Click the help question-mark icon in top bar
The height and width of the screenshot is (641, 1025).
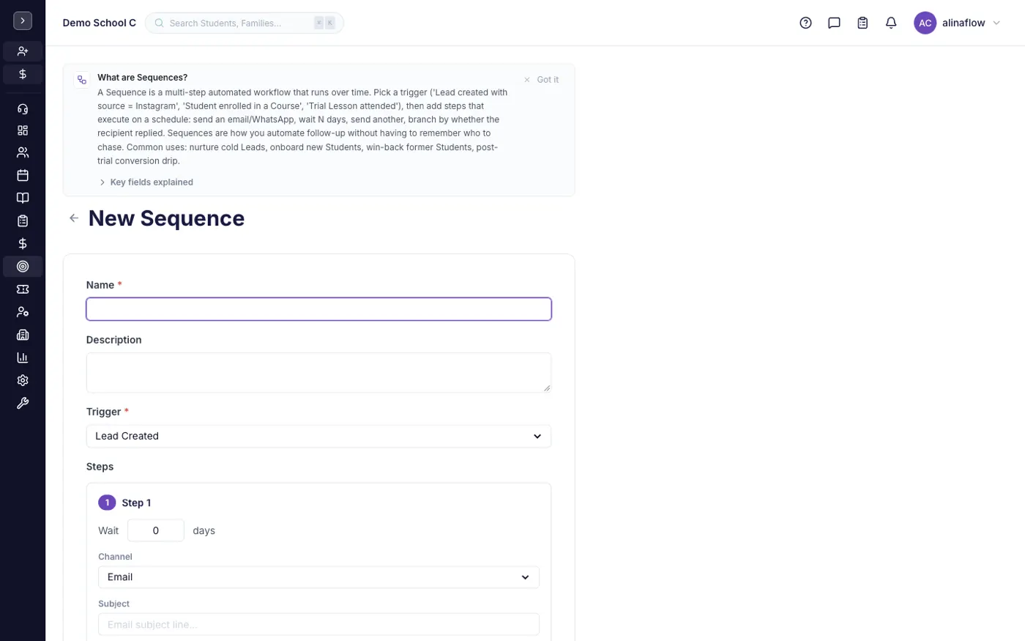point(805,23)
